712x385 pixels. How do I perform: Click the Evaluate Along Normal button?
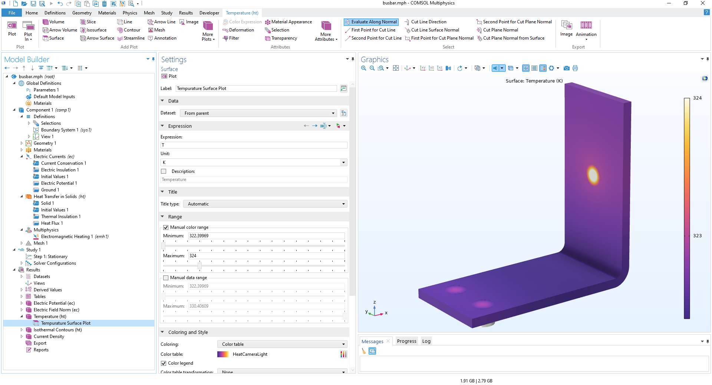(x=371, y=22)
